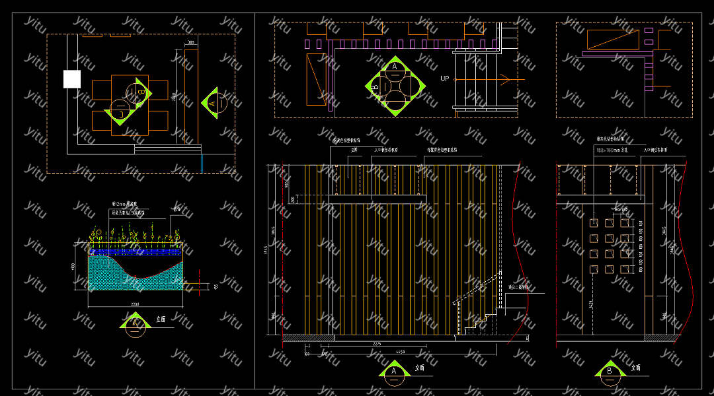The width and height of the screenshot is (714, 396).
Task: Click the grid of square openings in elevation B
Action: click(609, 246)
